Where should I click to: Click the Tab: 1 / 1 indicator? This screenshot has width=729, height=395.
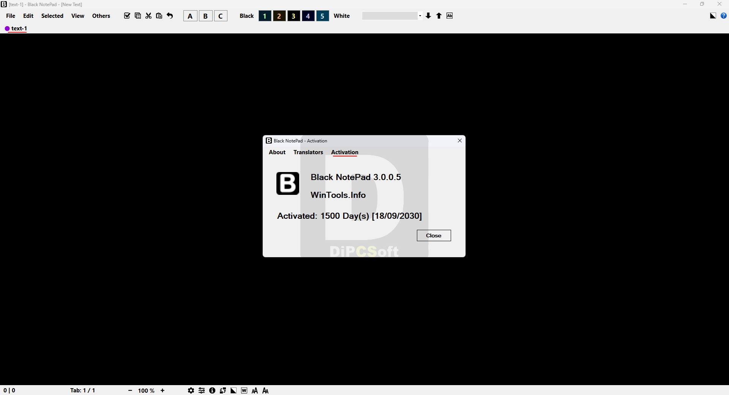pyautogui.click(x=82, y=390)
